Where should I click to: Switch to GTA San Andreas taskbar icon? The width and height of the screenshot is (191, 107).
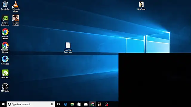(99, 104)
